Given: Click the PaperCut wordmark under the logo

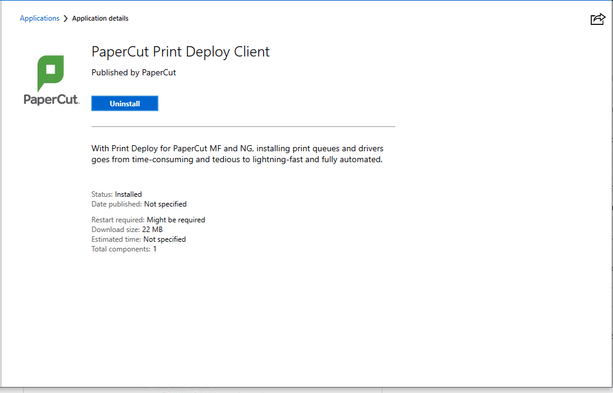Looking at the screenshot, I should (x=51, y=98).
